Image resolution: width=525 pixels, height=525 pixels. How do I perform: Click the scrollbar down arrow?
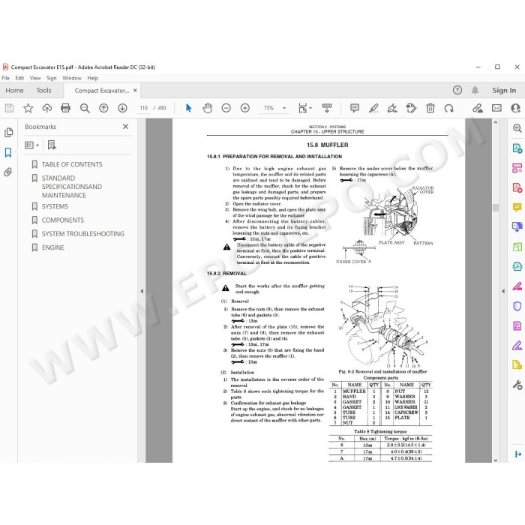pos(496,460)
